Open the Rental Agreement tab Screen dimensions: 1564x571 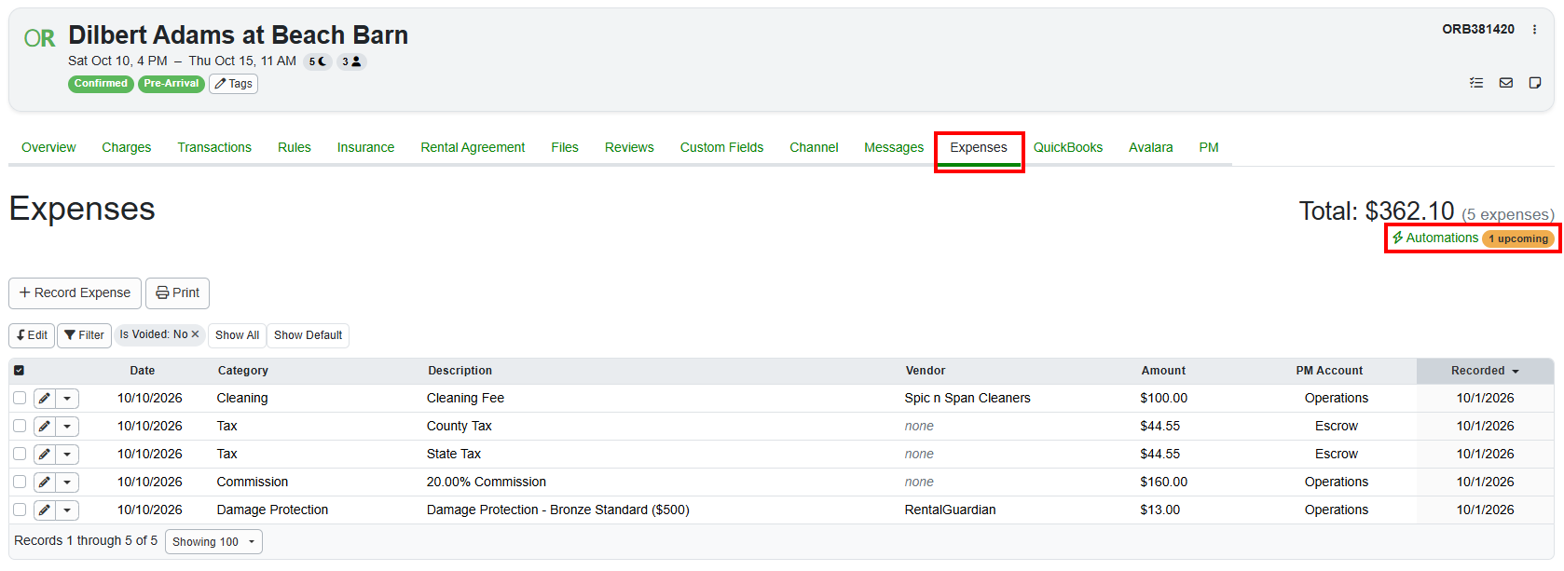coord(473,147)
